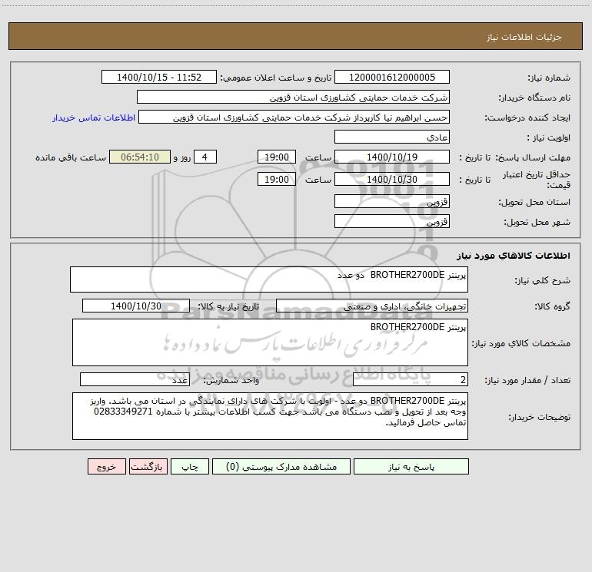Image resolution: width=592 pixels, height=572 pixels.
Task: Click the توضیحات خریدار text area
Action: (270, 416)
